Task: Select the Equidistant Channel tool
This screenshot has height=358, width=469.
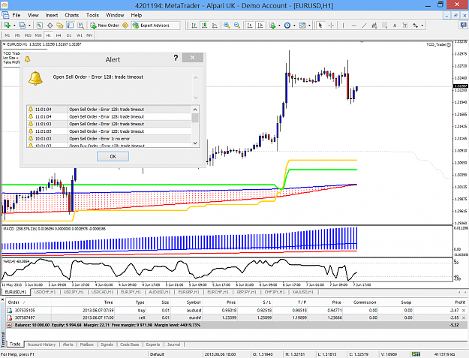Action: [x=374, y=26]
